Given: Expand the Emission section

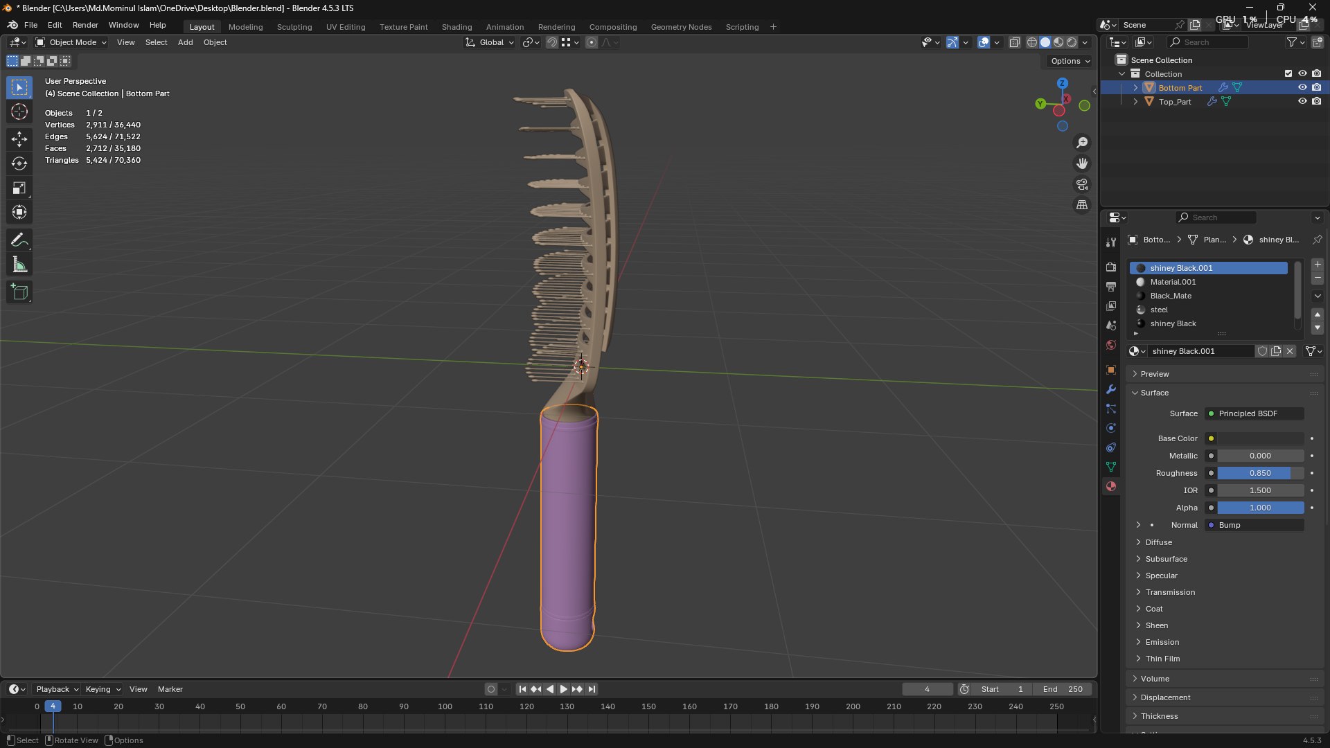Looking at the screenshot, I should pyautogui.click(x=1162, y=642).
